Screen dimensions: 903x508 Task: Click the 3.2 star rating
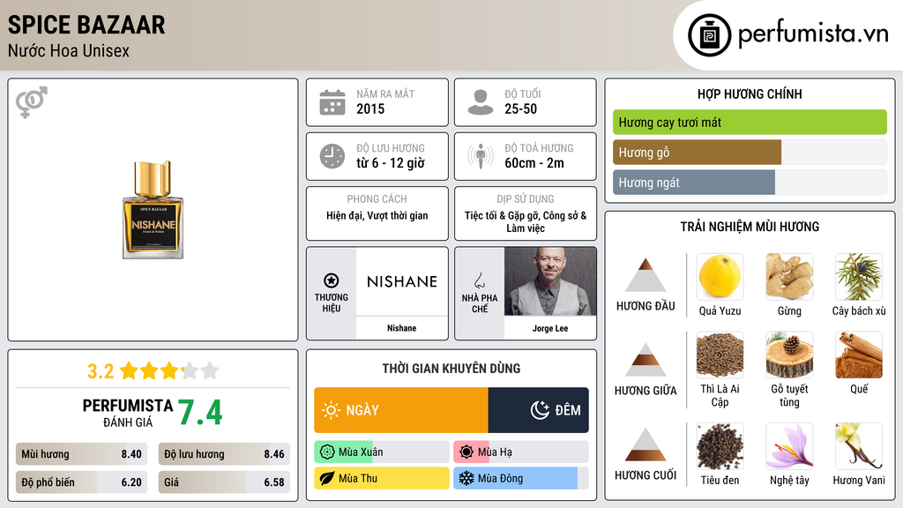click(153, 371)
